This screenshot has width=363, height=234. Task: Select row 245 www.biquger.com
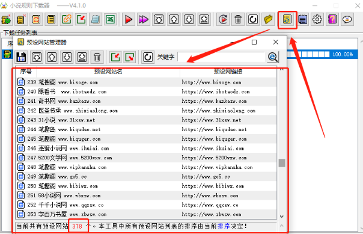point(146,139)
